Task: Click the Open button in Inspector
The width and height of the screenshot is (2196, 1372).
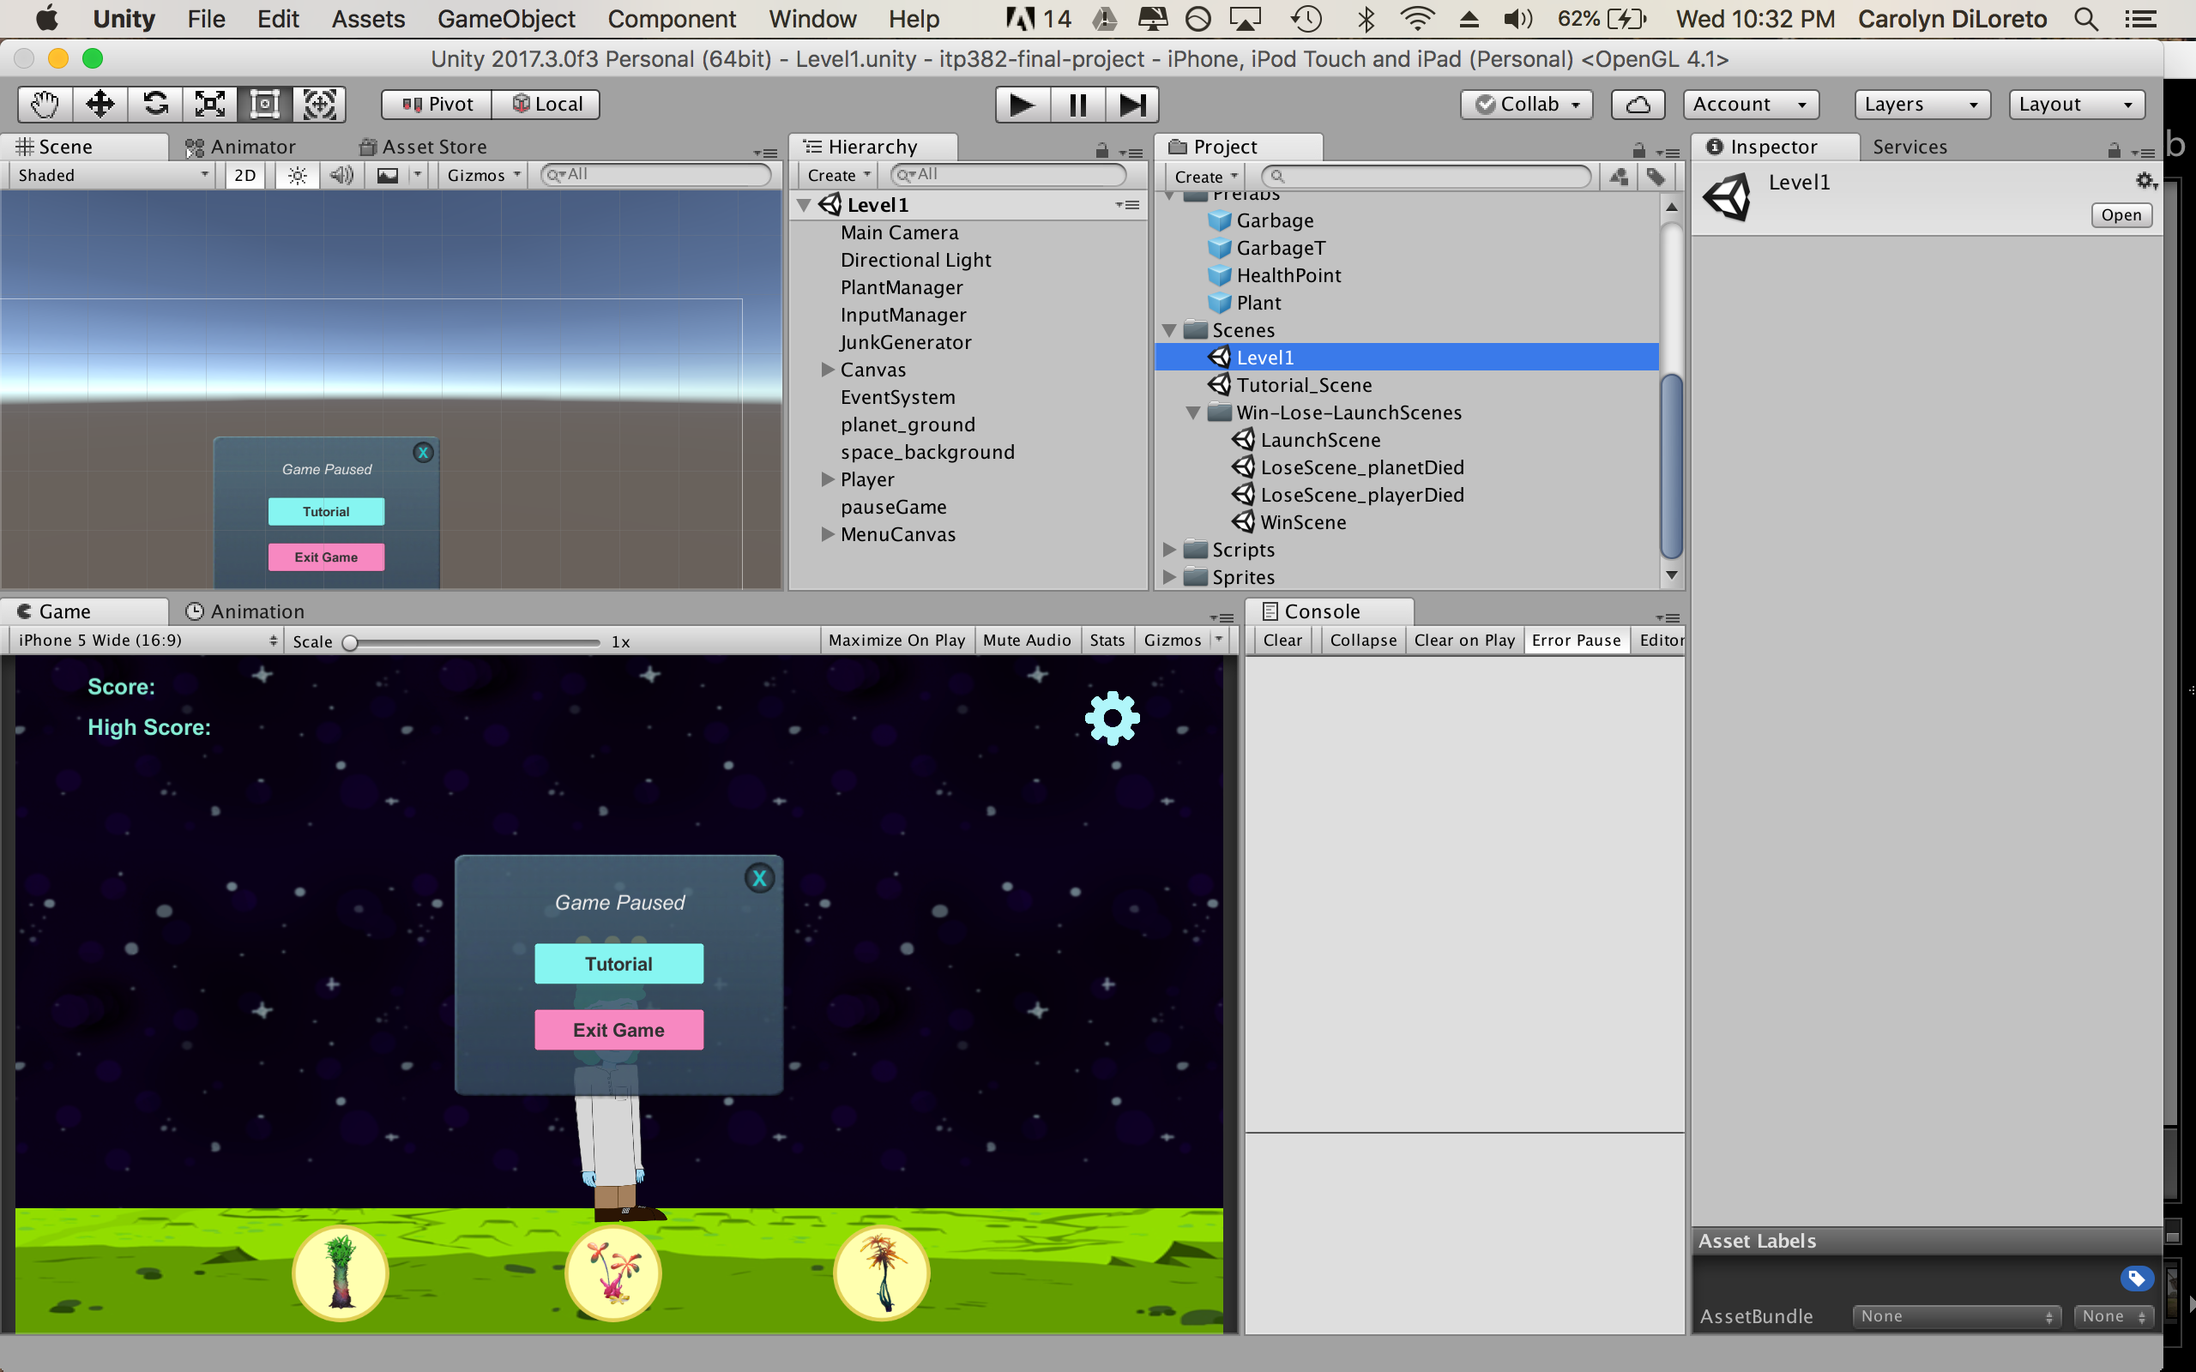Action: [2120, 215]
